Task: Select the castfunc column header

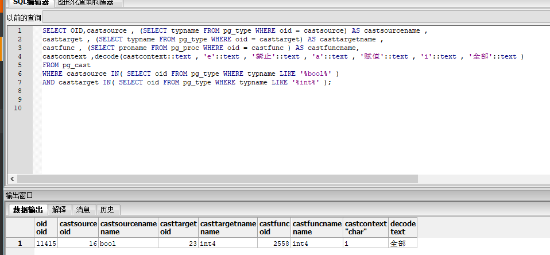Action: 274,227
